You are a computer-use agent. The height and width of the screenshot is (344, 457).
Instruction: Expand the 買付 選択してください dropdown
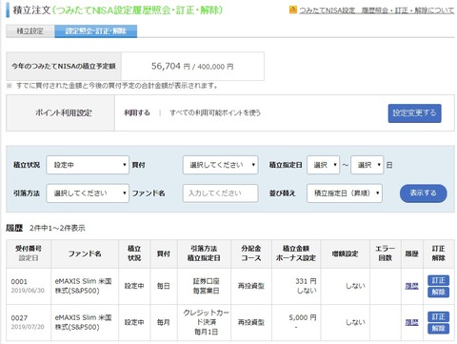tap(221, 165)
